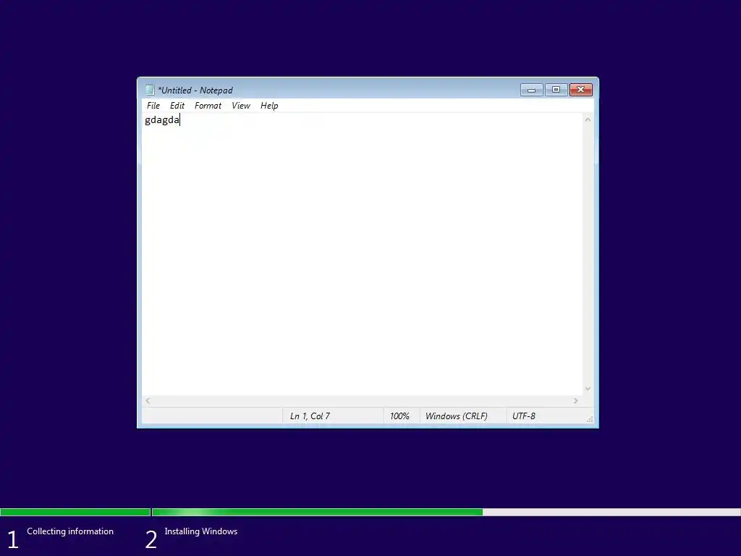Click the text 'gdagda' in the editor
Image resolution: width=741 pixels, height=556 pixels.
point(162,120)
